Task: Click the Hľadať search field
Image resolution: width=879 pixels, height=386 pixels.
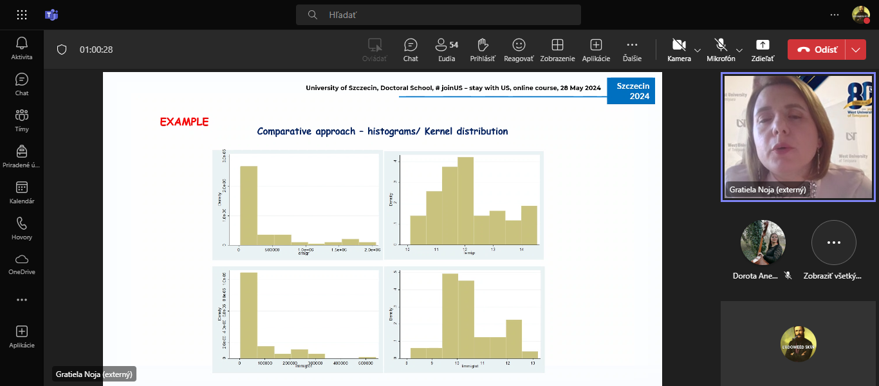Action: (438, 15)
